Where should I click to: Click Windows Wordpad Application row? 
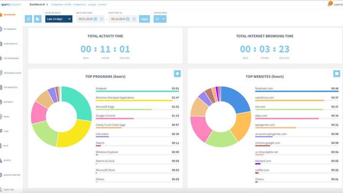[137, 98]
